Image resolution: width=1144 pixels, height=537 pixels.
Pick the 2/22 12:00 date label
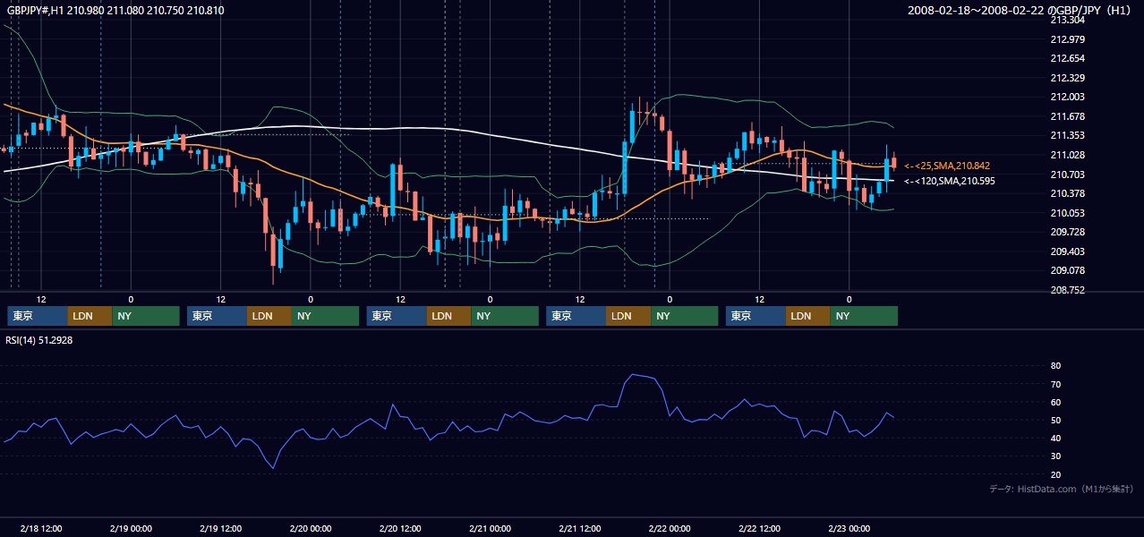(x=759, y=528)
